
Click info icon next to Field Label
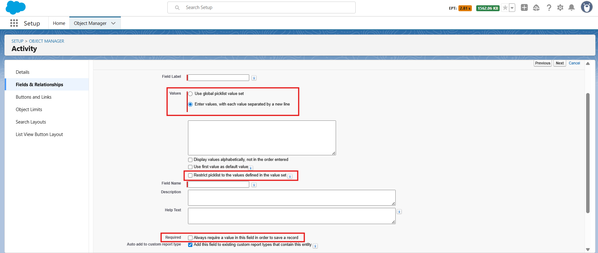(x=254, y=78)
